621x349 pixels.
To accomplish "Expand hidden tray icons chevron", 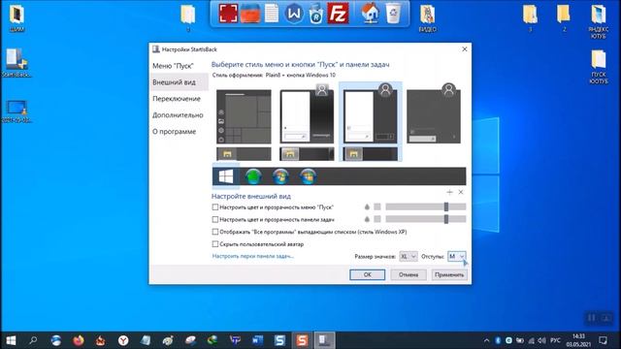I will 486,340.
